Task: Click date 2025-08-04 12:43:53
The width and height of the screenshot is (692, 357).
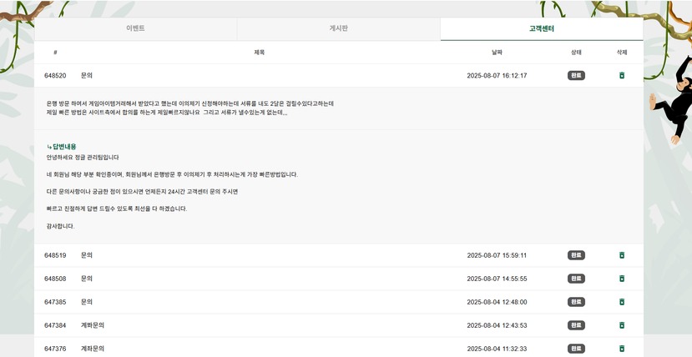Action: click(x=497, y=325)
